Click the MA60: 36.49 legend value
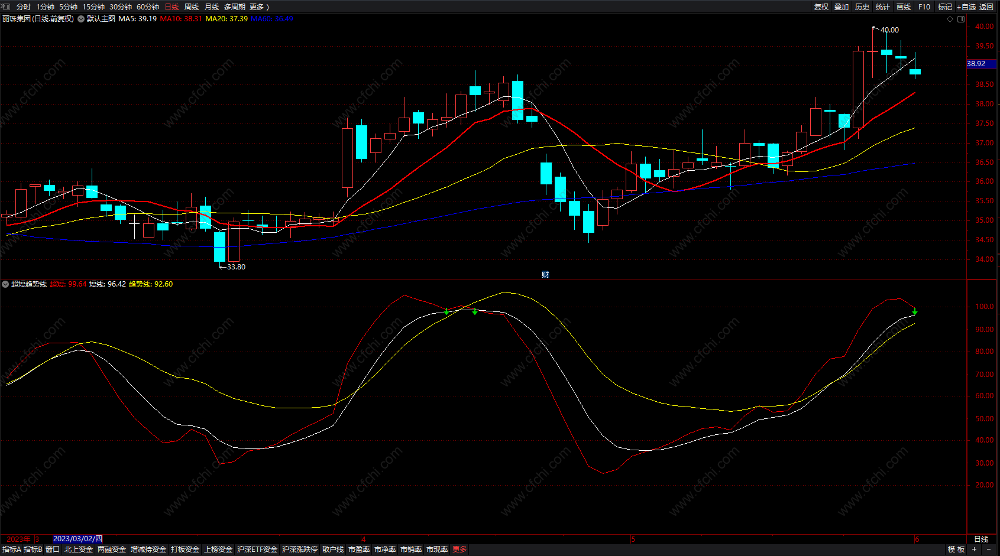This screenshot has width=1000, height=556. 272,19
